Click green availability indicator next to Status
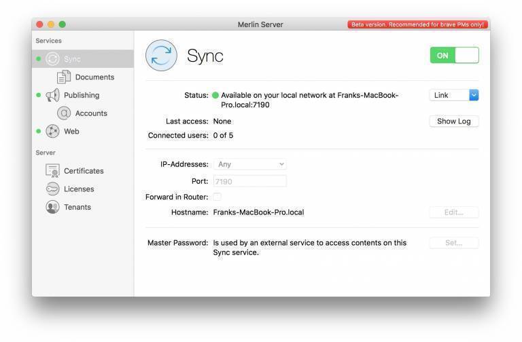This screenshot has width=522, height=342. [215, 96]
